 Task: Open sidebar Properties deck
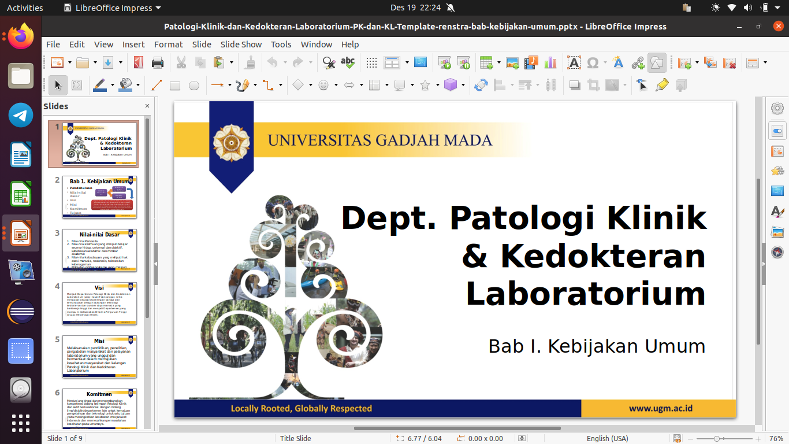click(777, 131)
